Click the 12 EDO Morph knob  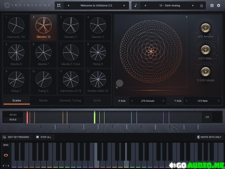[206, 72]
